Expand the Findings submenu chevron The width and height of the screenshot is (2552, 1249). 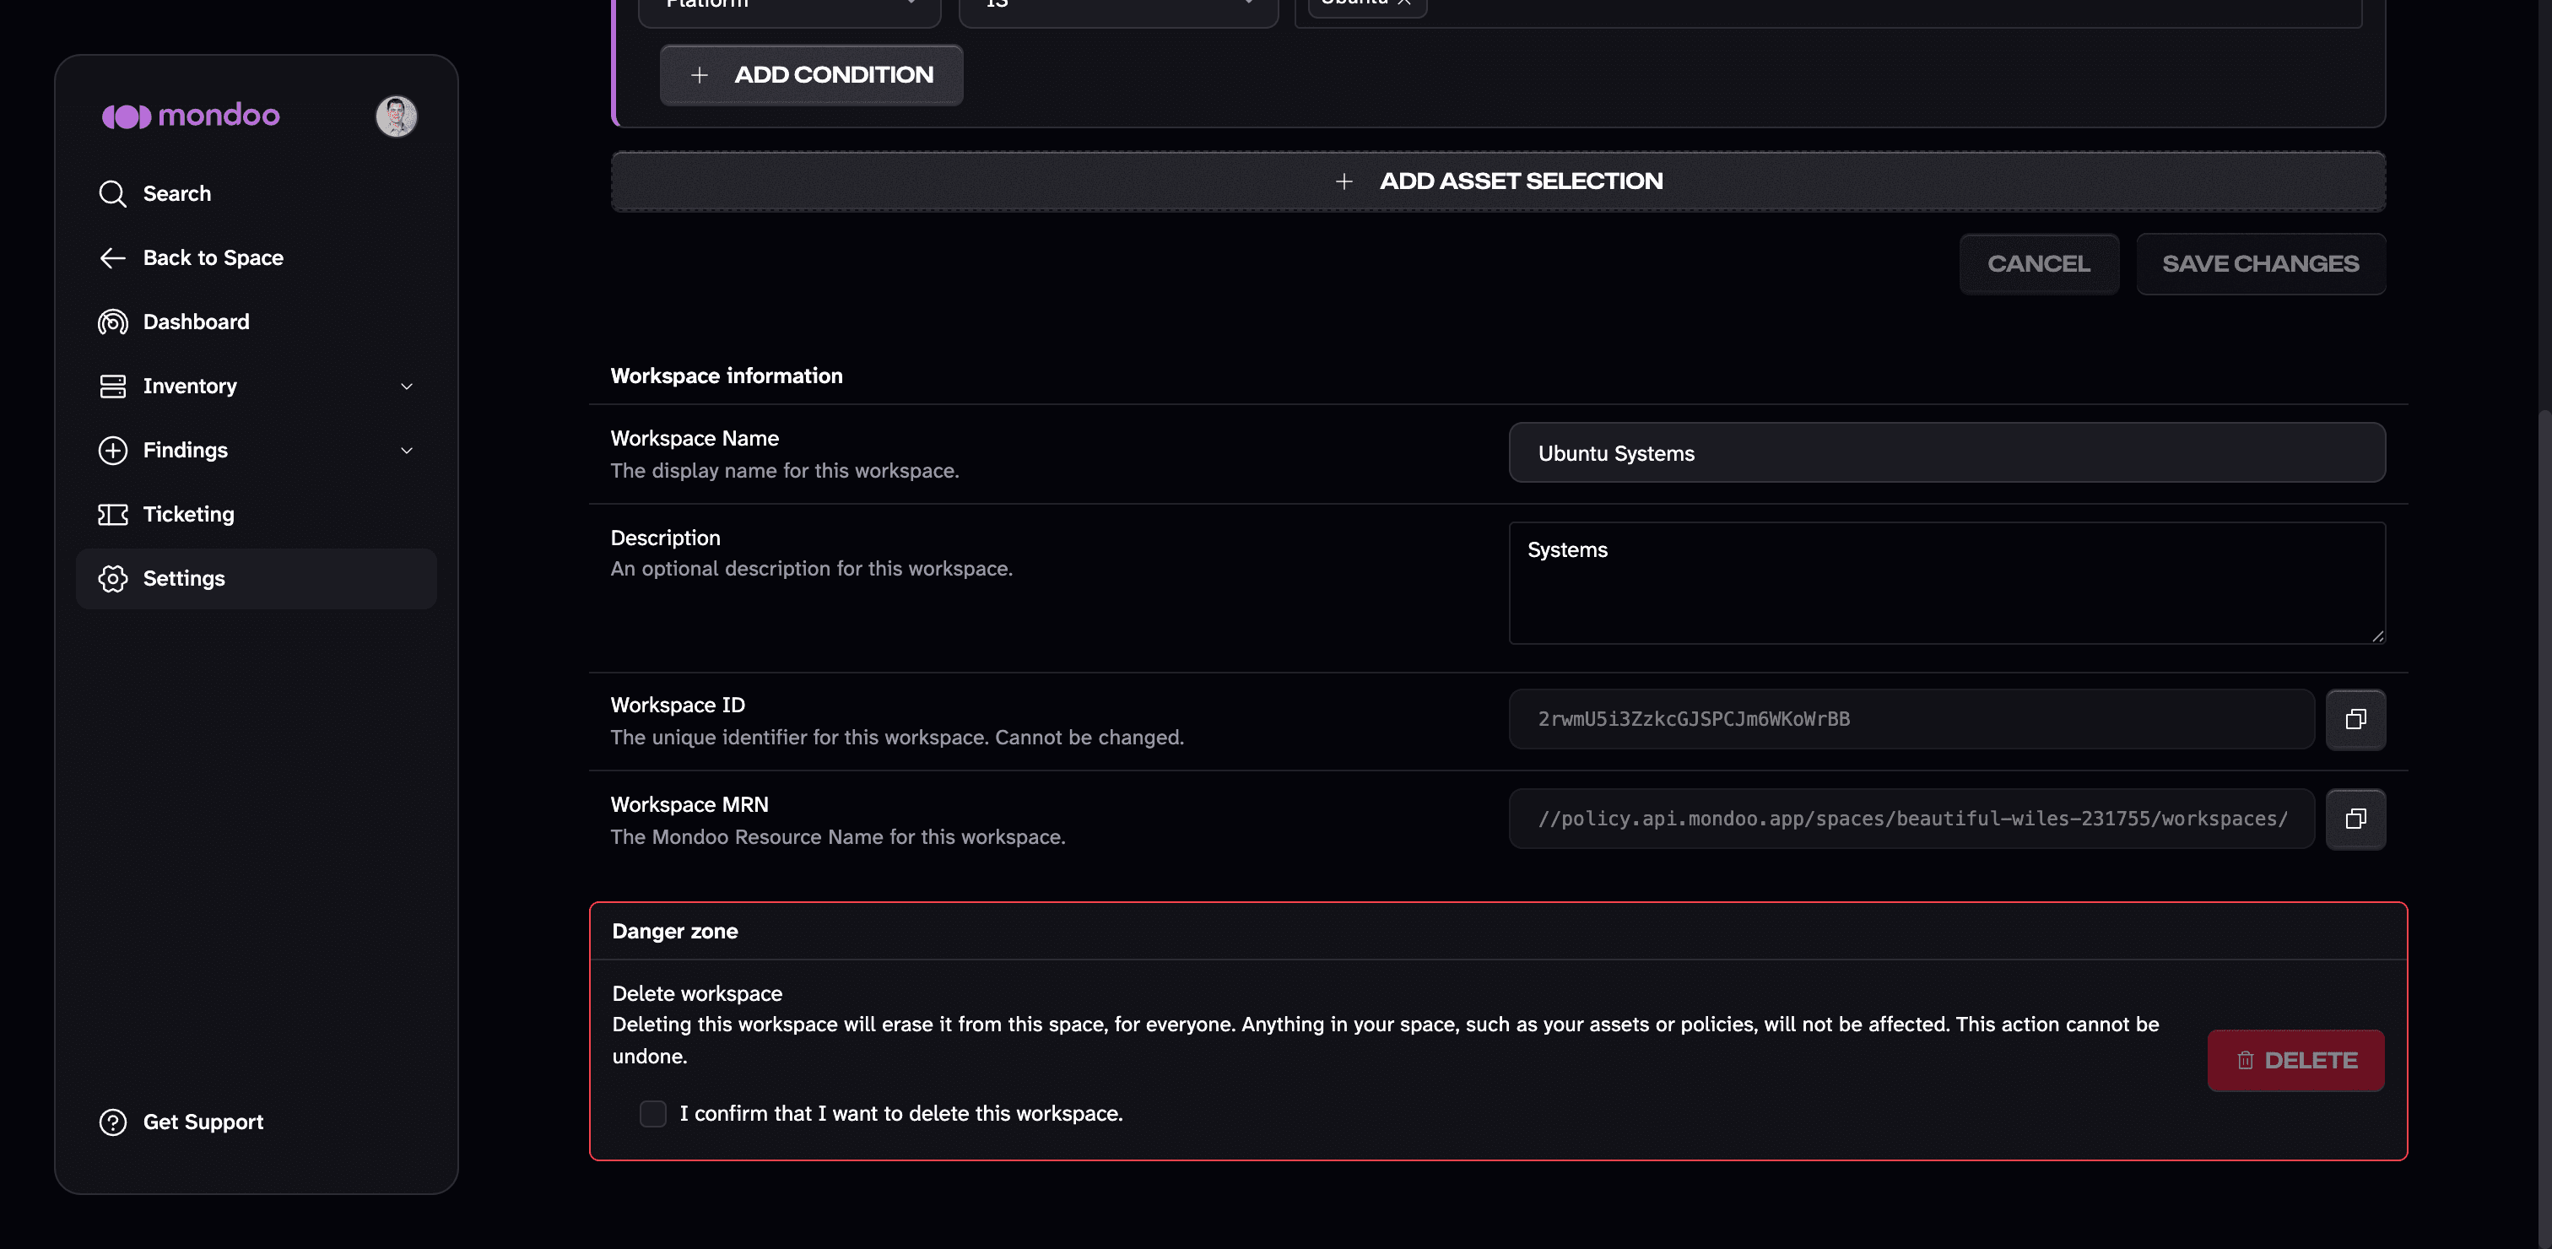pos(406,451)
